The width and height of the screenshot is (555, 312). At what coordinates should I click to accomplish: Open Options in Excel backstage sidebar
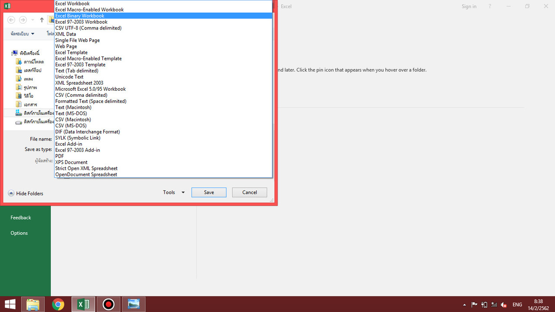click(x=19, y=233)
